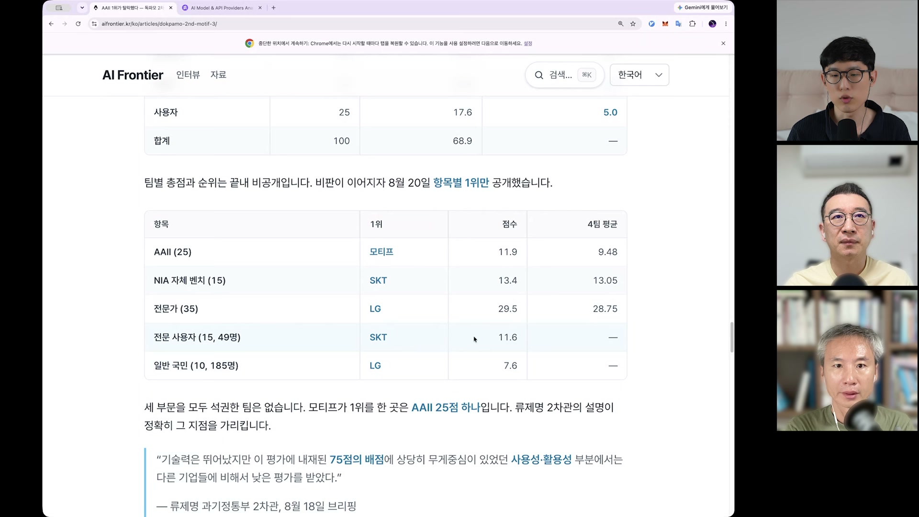Open the blue circular extension icon
The height and width of the screenshot is (517, 919).
click(651, 23)
